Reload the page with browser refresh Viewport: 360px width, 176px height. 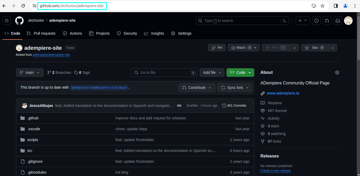tap(23, 6)
